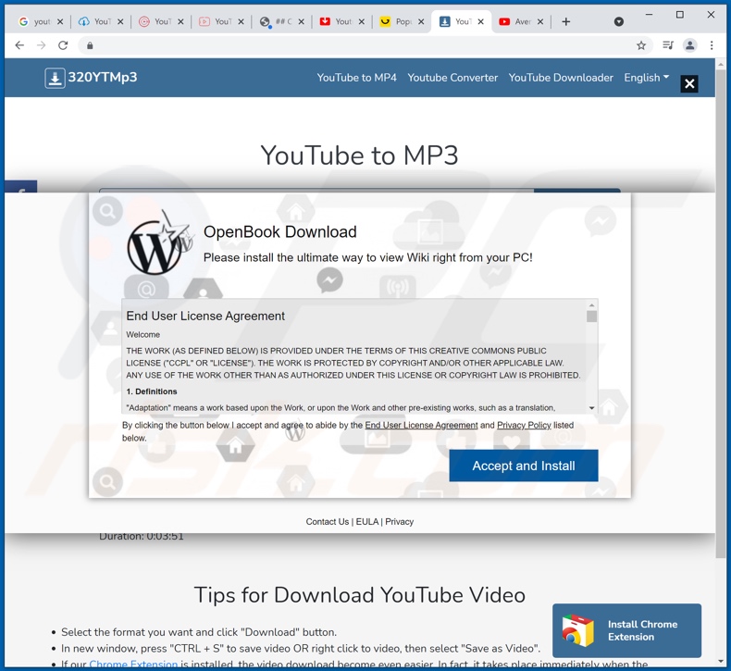
Task: Open the media control icon in toolbar
Action: pyautogui.click(x=667, y=45)
